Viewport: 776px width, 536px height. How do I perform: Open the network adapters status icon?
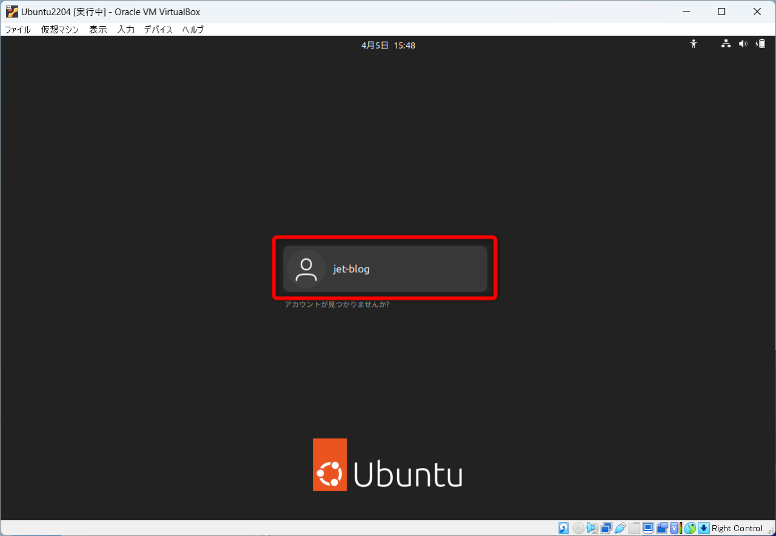(x=606, y=528)
